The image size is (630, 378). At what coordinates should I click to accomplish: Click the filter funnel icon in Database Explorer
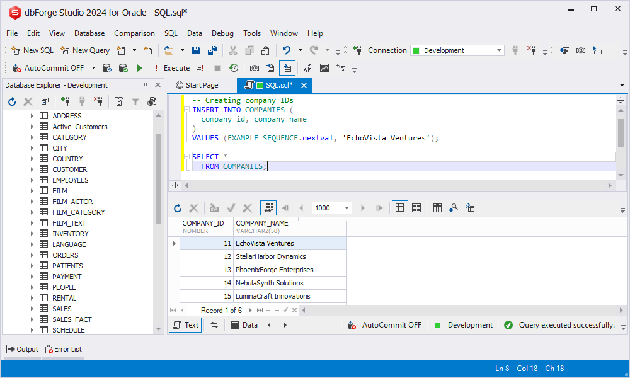coord(135,101)
